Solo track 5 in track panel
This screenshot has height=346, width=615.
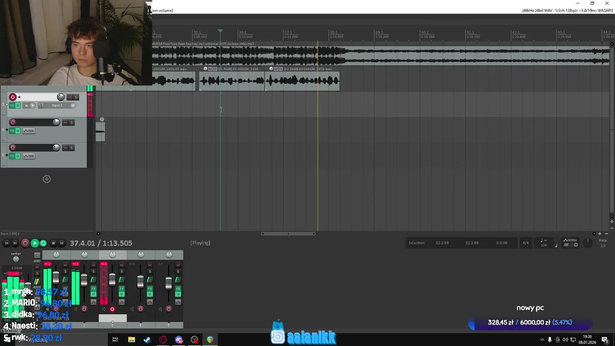[x=72, y=148]
